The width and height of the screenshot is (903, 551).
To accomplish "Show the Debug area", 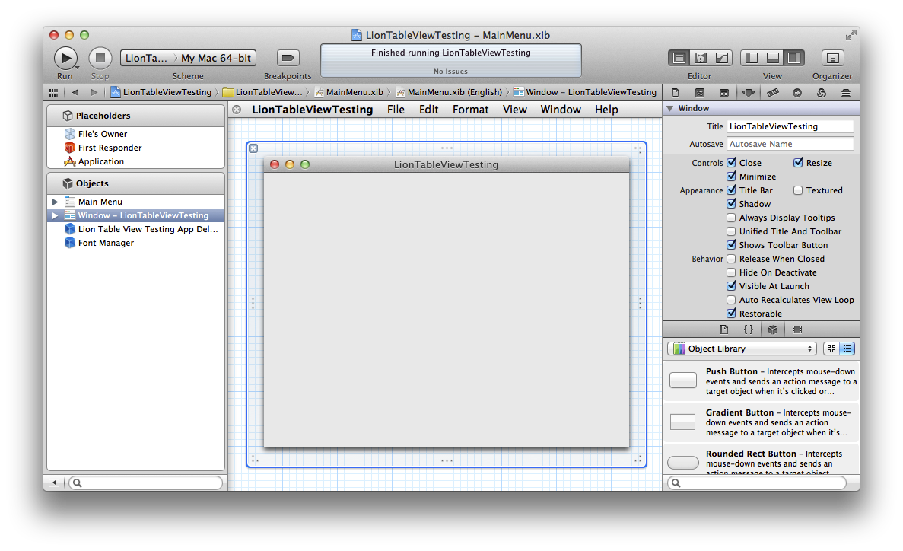I will click(x=773, y=58).
